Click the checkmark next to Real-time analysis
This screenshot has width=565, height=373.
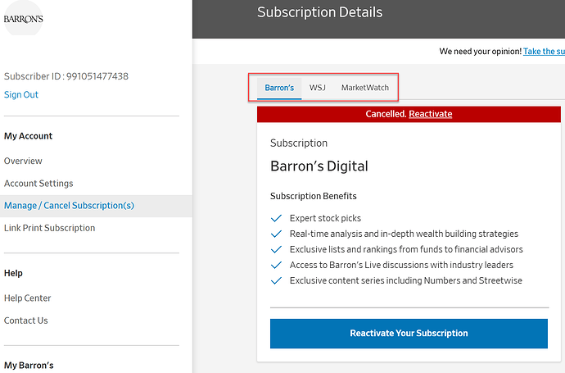[276, 234]
